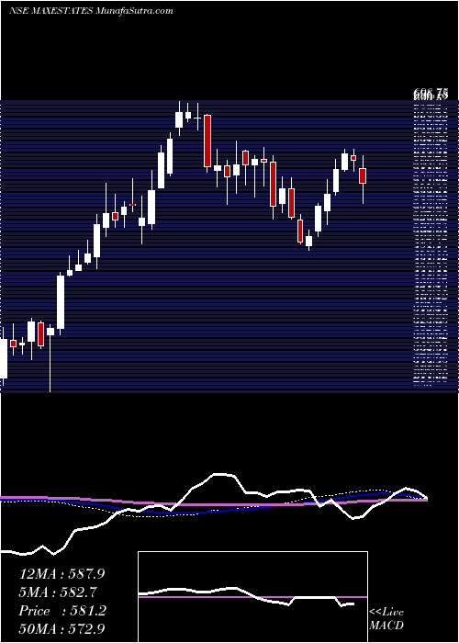Click the Price : 581.2 value
This screenshot has width=459, height=643.
click(62, 611)
